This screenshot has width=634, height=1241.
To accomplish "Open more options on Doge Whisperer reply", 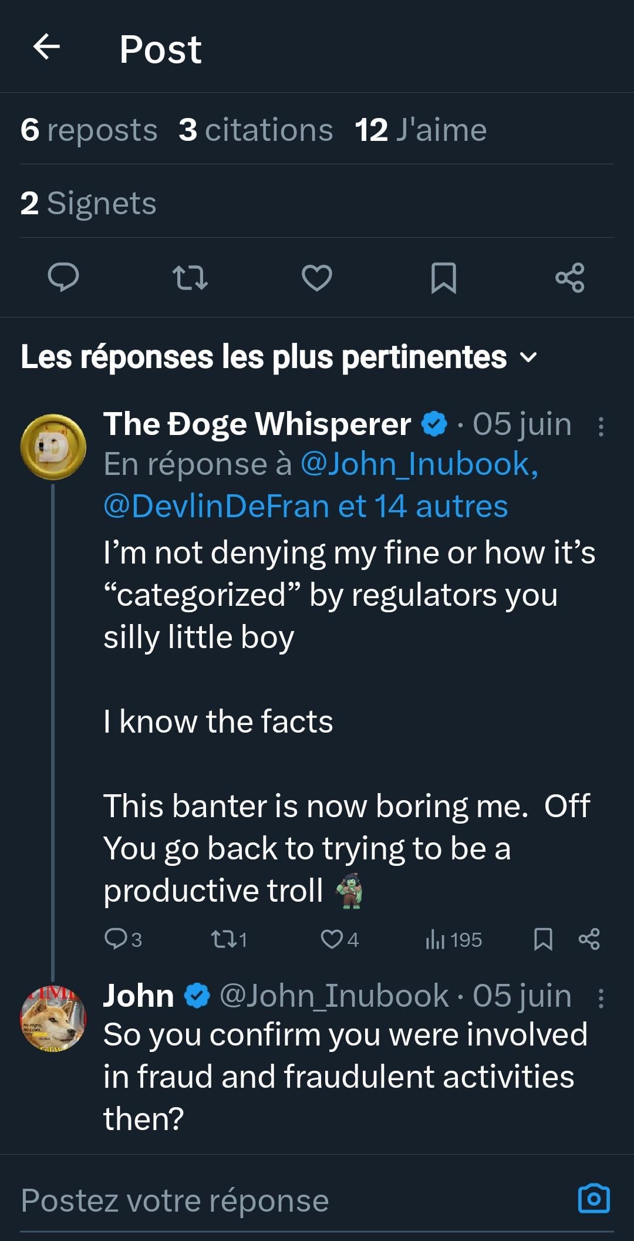I will [601, 427].
